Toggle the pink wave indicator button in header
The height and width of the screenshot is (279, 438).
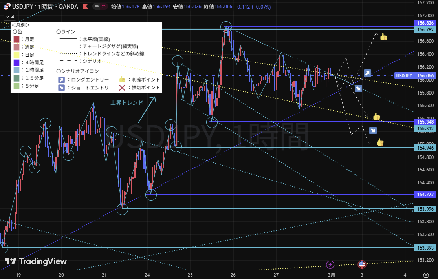click(x=103, y=6)
